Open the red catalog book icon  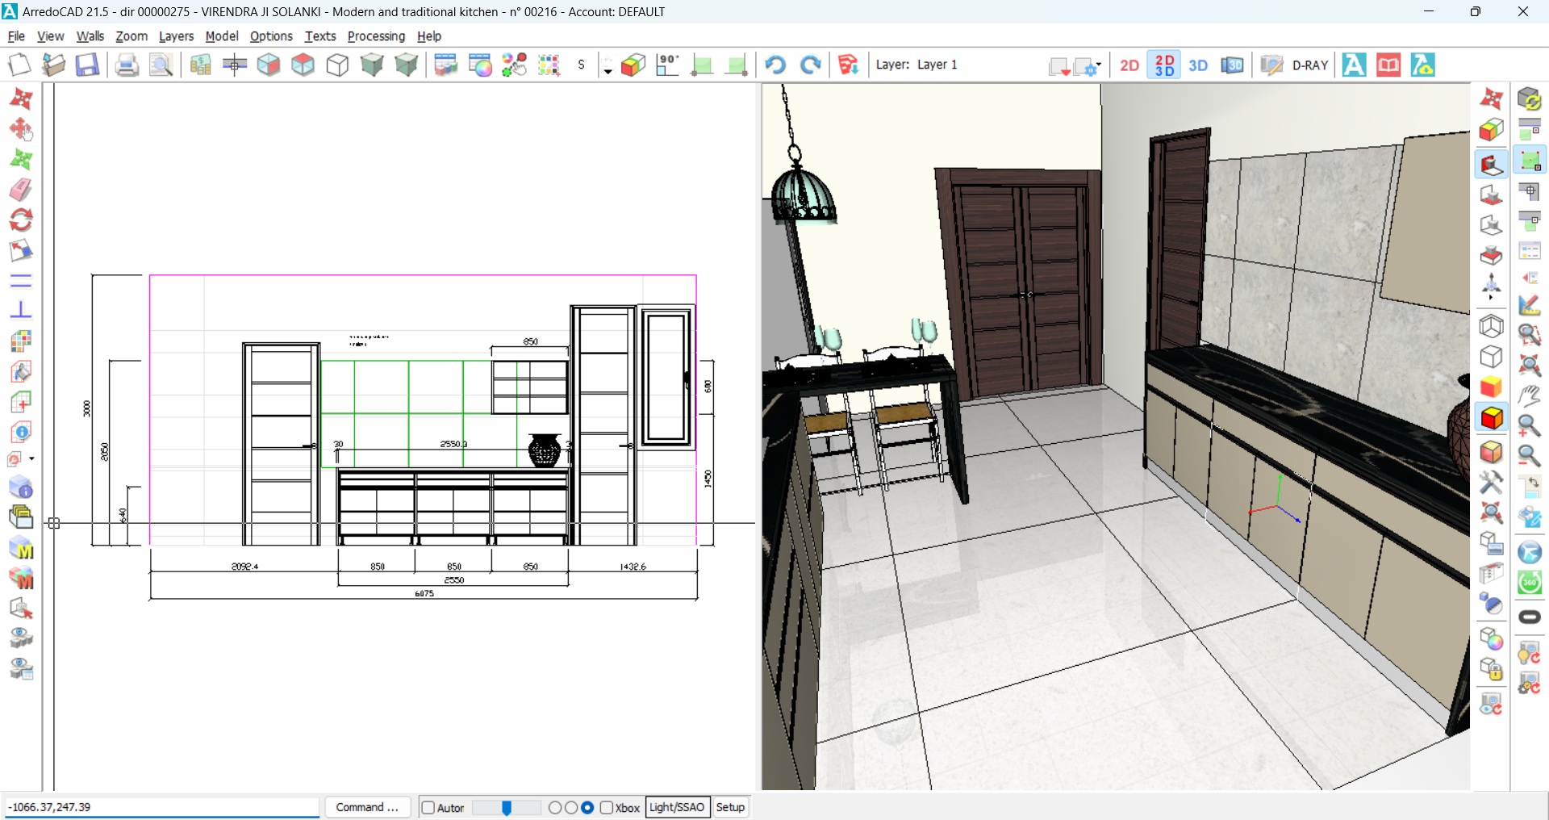(x=1388, y=65)
